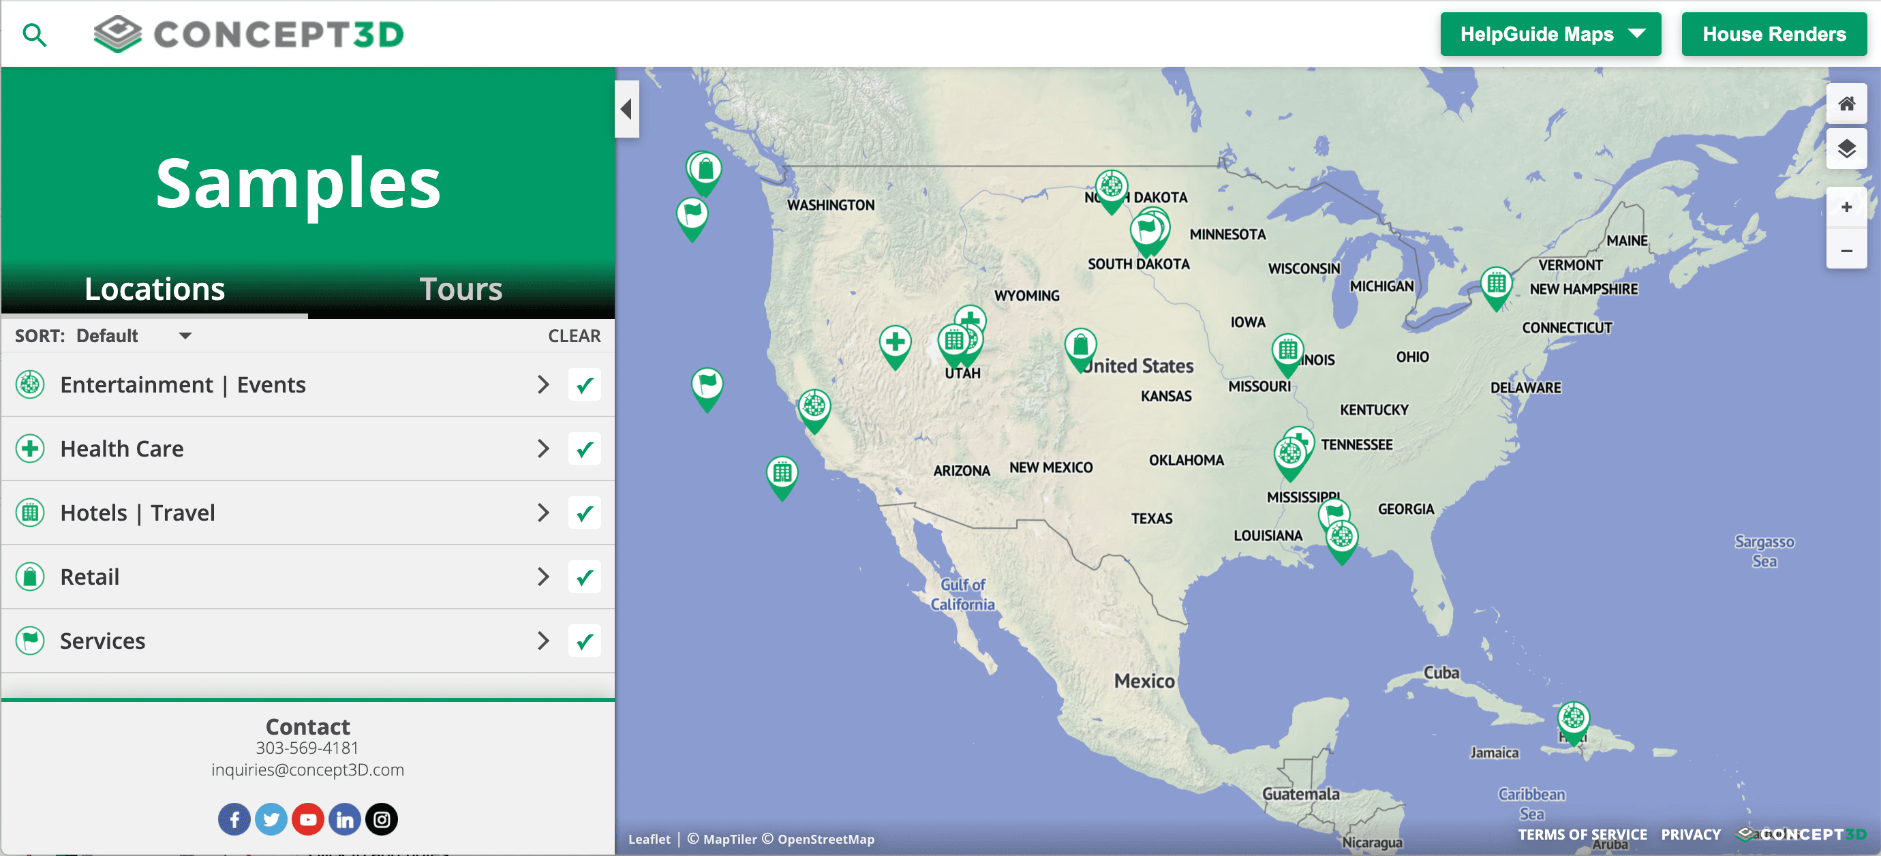This screenshot has width=1881, height=856.
Task: Select the Retail shopping bag icon
Action: [29, 577]
